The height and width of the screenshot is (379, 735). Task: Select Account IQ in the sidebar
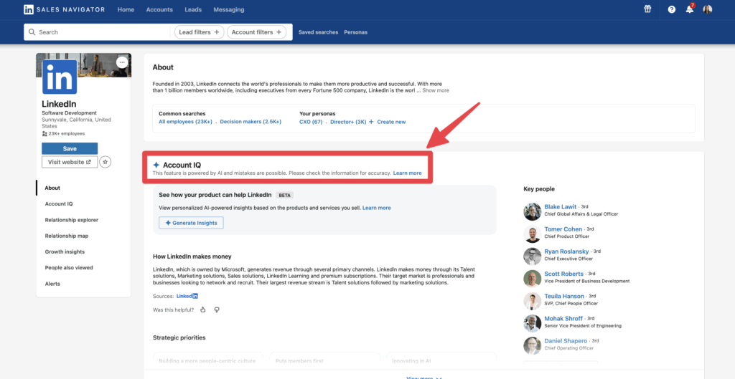tap(59, 204)
